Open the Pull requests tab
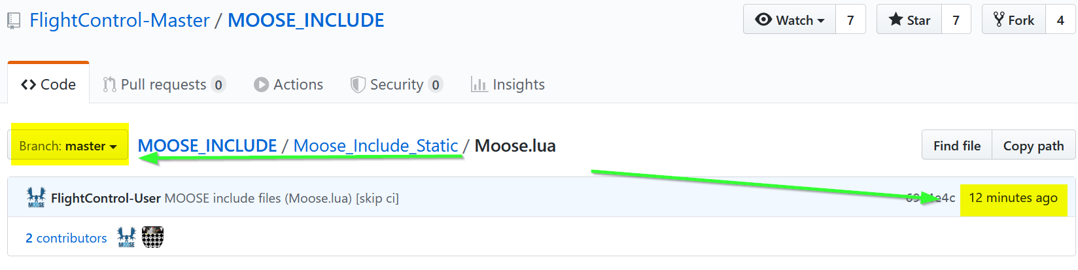The width and height of the screenshot is (1078, 270). (164, 84)
